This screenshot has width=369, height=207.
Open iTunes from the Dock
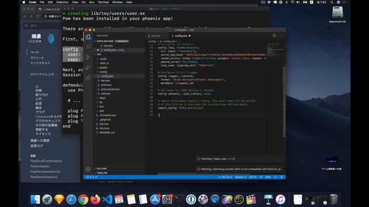click(280, 200)
